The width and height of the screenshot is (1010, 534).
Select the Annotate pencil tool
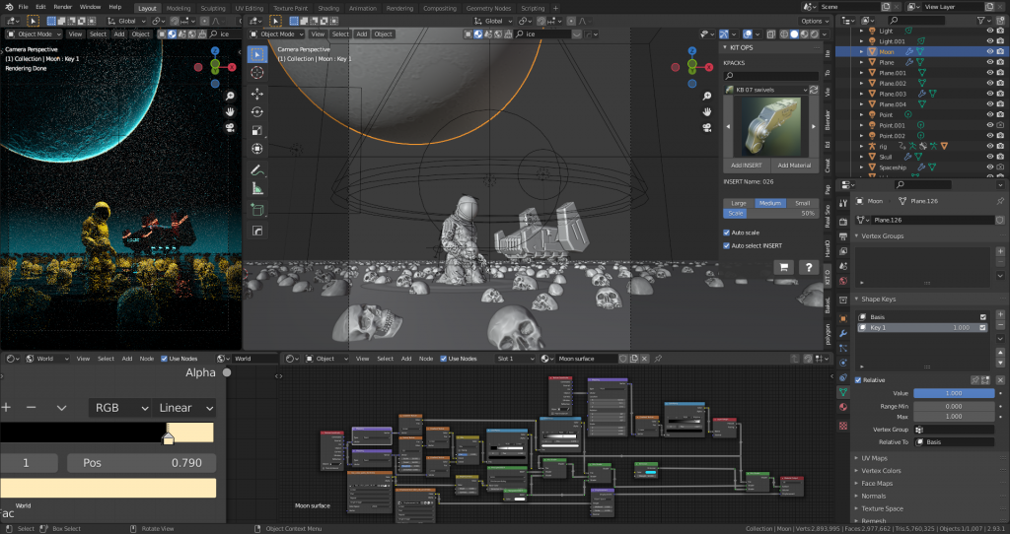click(x=257, y=168)
